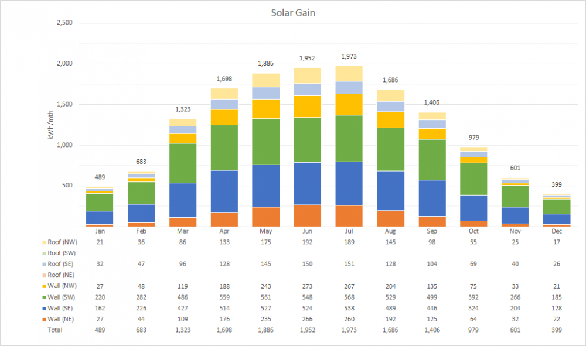Screen dimensions: 586x346
Task: Click Wall (SE) value 128 for Dec
Action: pos(557,309)
